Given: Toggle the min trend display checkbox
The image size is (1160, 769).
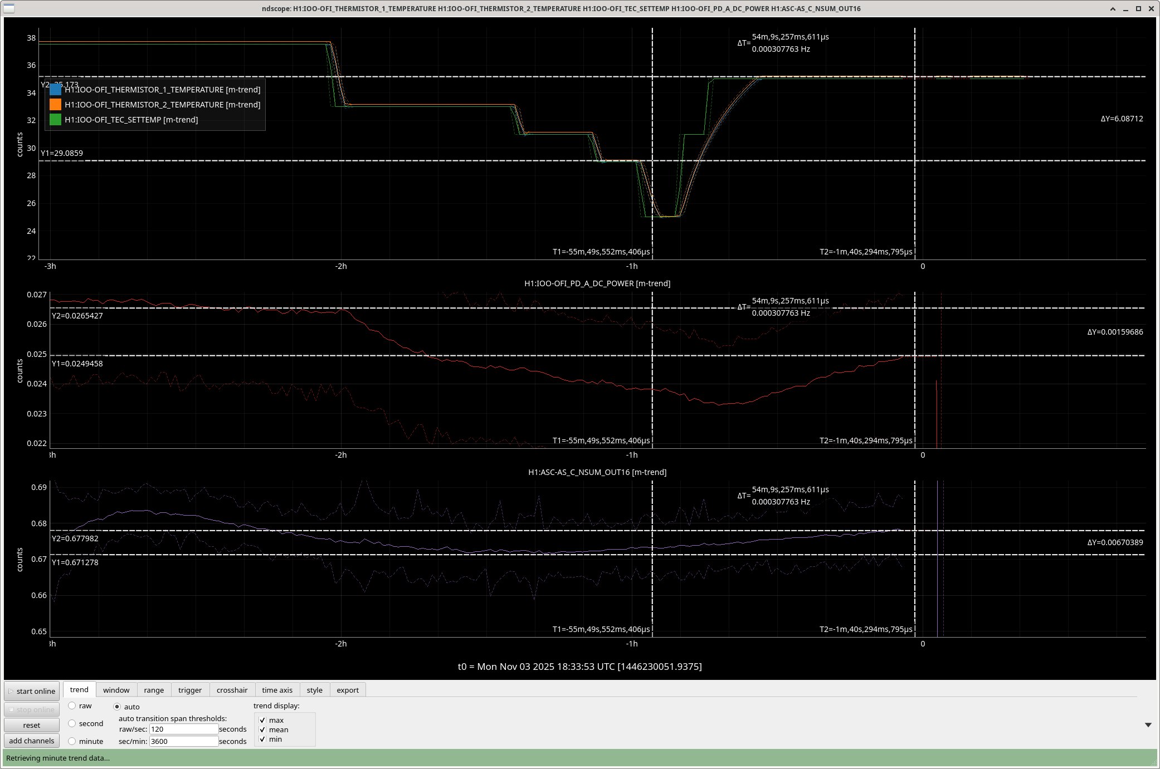Looking at the screenshot, I should (x=262, y=739).
